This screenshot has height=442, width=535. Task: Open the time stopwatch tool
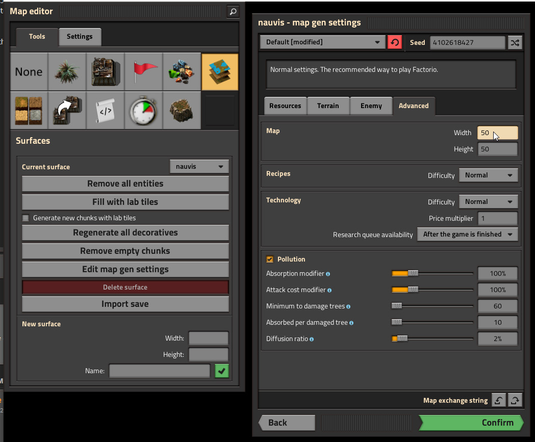(144, 111)
